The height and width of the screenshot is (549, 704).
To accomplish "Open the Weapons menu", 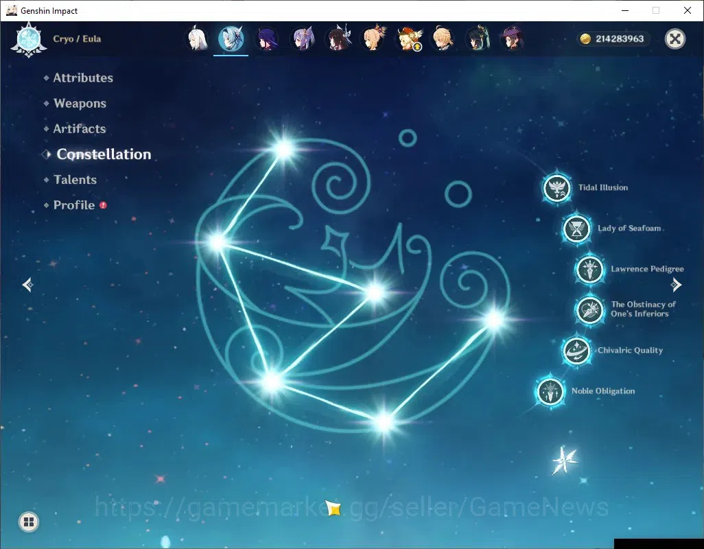I will pos(80,103).
